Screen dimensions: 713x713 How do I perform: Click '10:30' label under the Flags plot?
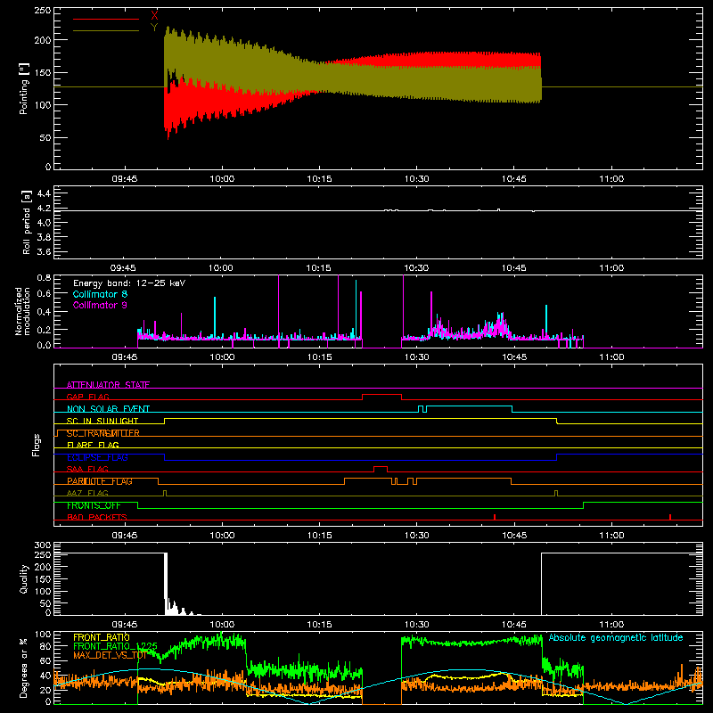pyautogui.click(x=416, y=536)
